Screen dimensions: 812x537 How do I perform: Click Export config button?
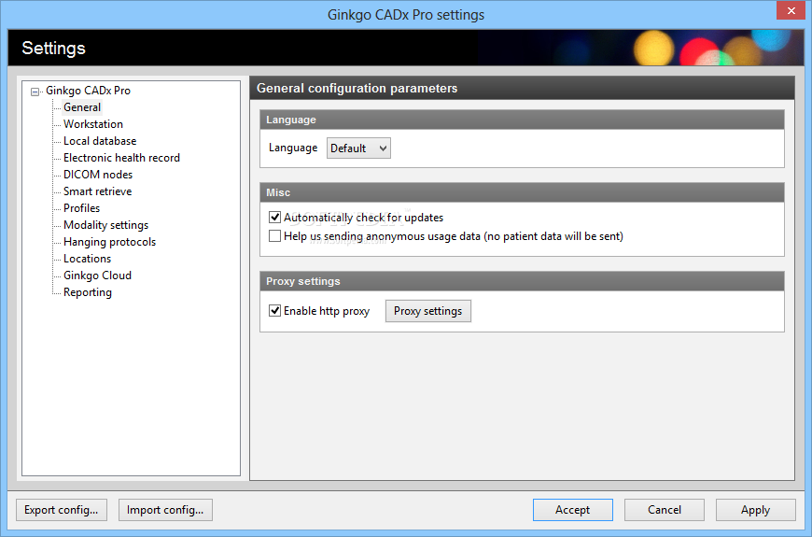61,510
